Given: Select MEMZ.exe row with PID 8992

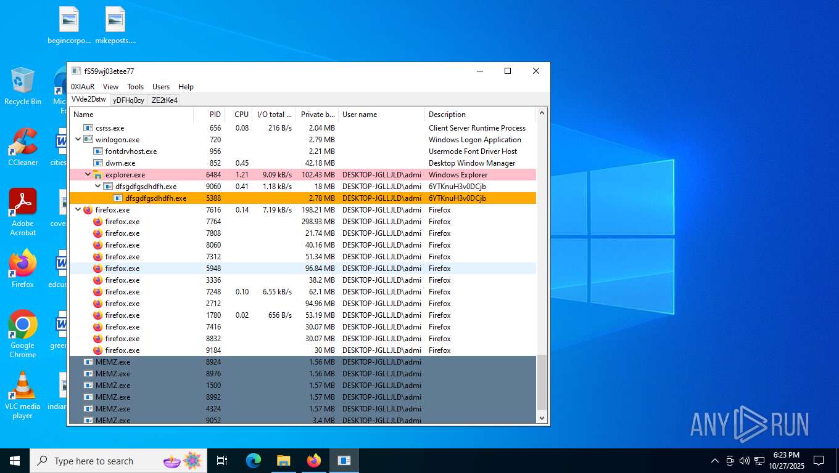Looking at the screenshot, I should pyautogui.click(x=303, y=397).
